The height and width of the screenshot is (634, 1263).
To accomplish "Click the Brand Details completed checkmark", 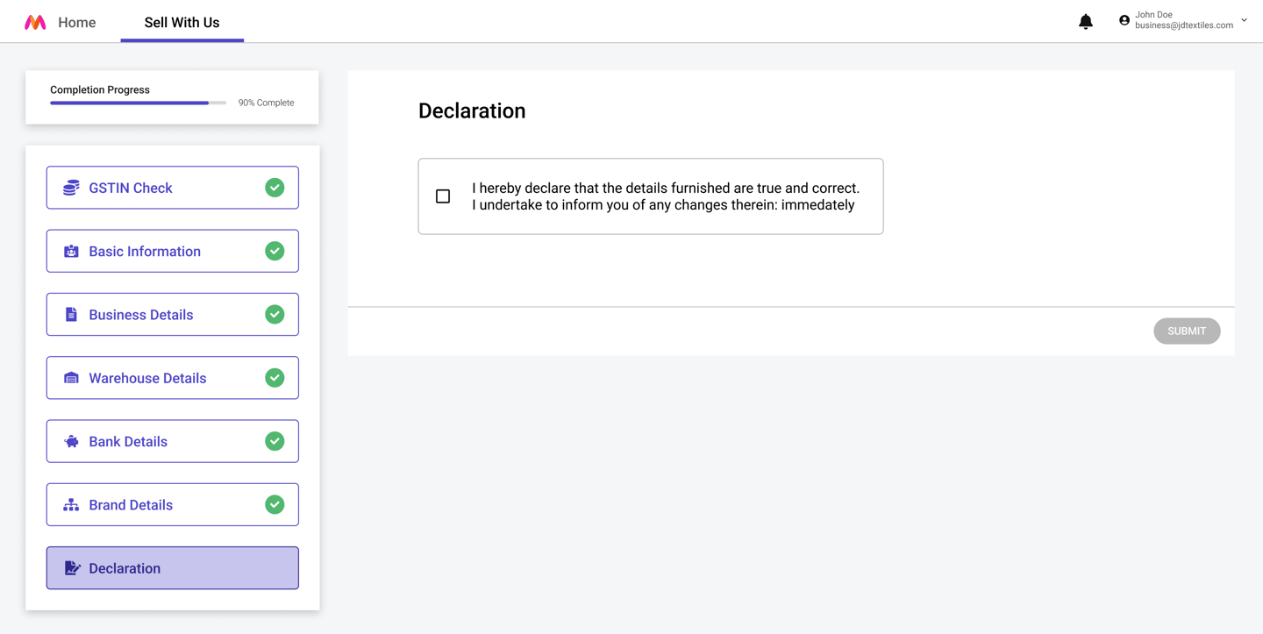I will coord(275,505).
